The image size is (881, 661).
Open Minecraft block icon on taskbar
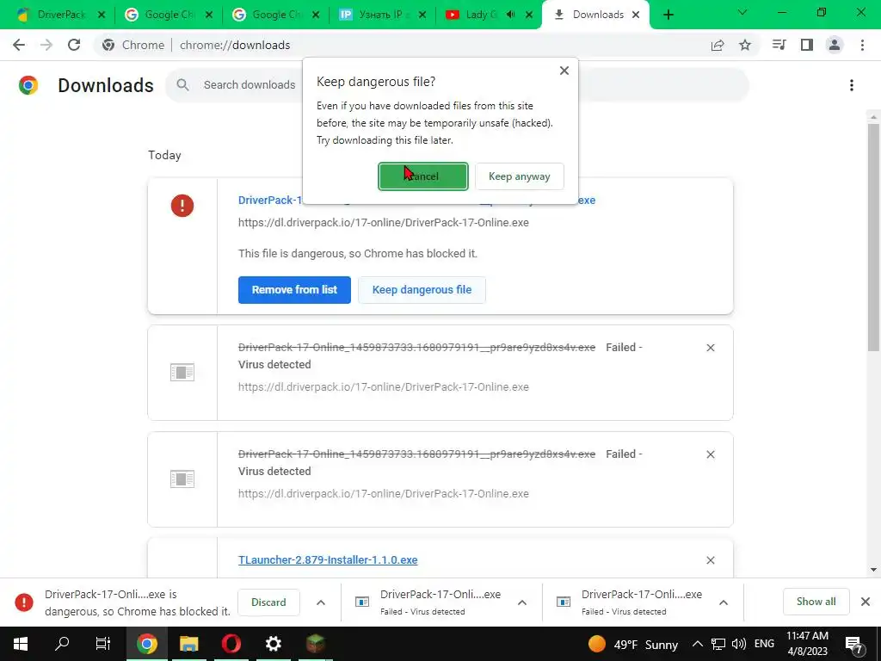tap(315, 644)
